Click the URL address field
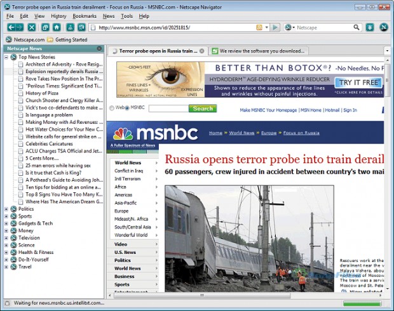Image resolution: width=394 pixels, height=311 pixels. click(176, 28)
